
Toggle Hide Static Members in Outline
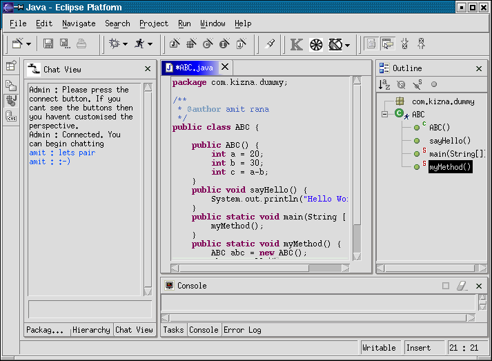417,84
